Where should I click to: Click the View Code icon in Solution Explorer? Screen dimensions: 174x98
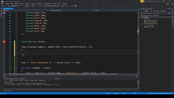pos(161,11)
